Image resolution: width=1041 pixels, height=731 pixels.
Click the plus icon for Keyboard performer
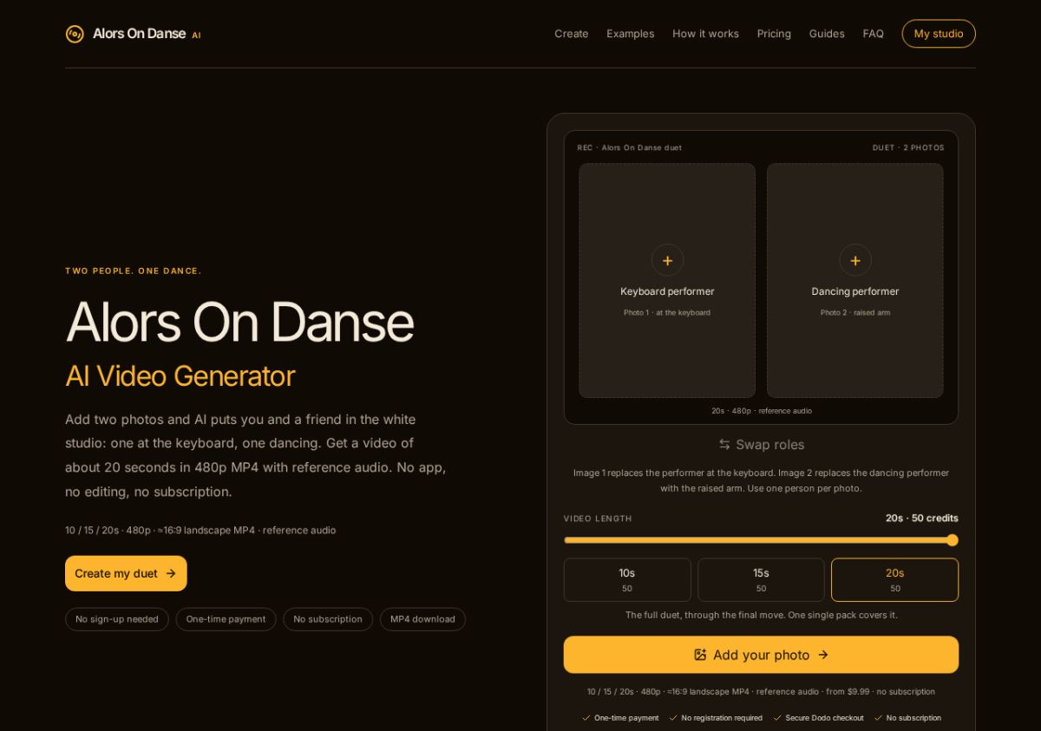tap(667, 260)
